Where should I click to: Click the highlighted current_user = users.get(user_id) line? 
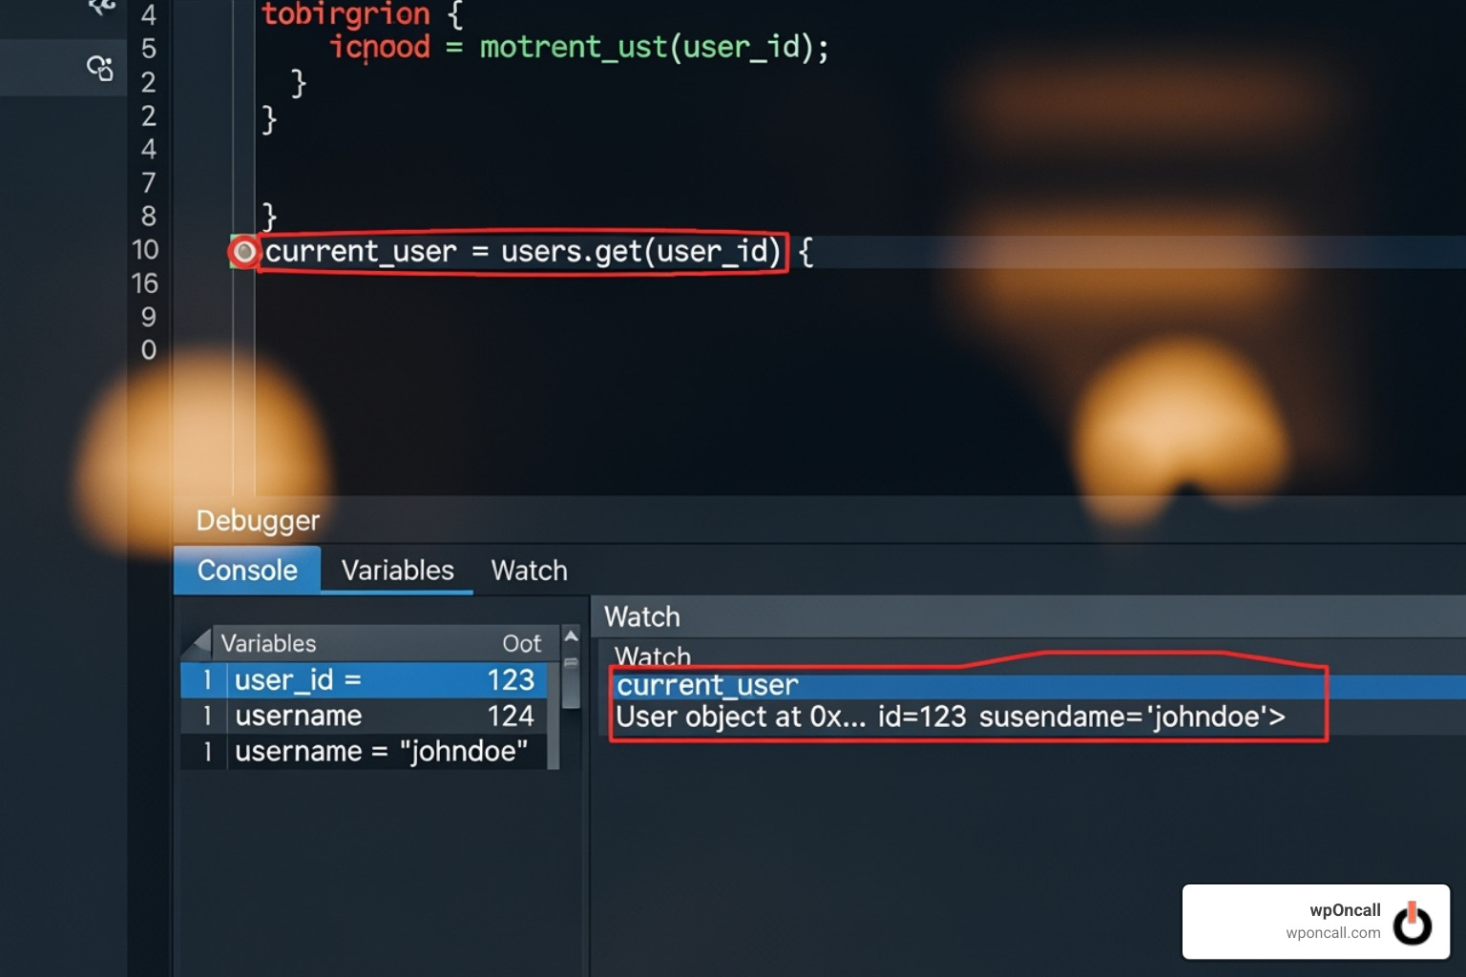[x=523, y=252]
